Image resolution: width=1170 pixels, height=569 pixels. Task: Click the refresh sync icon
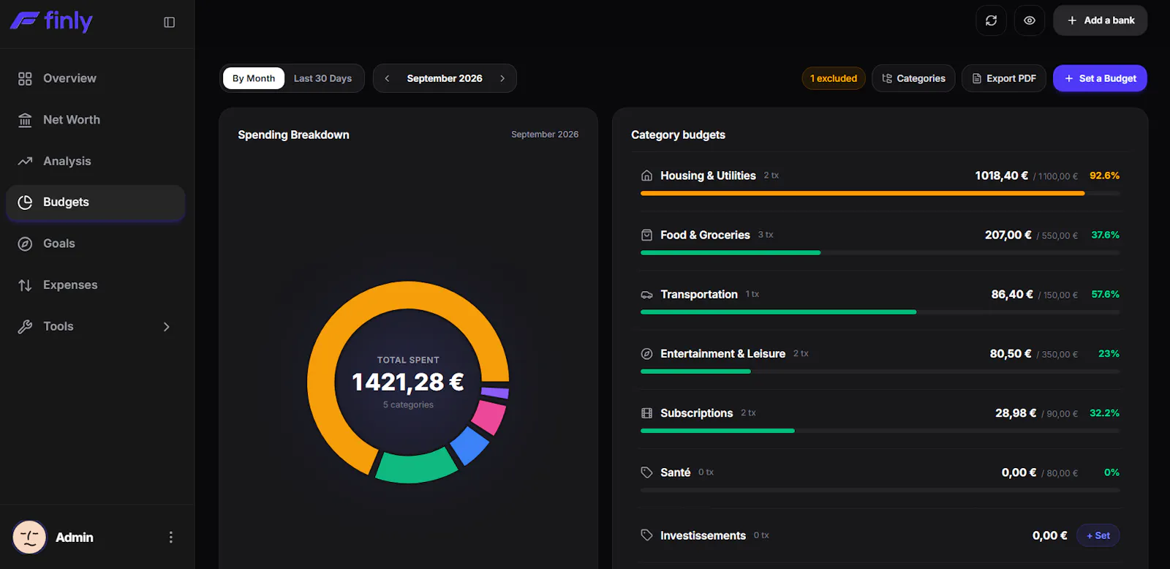click(x=991, y=20)
